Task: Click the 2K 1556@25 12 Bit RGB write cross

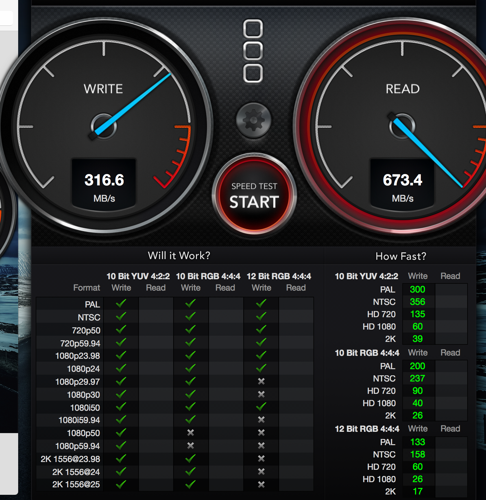Action: (x=261, y=484)
